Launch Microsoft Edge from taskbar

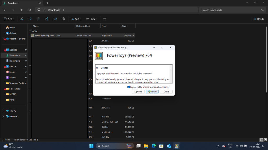(154, 146)
